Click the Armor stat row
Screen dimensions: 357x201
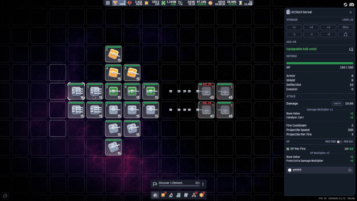point(320,76)
